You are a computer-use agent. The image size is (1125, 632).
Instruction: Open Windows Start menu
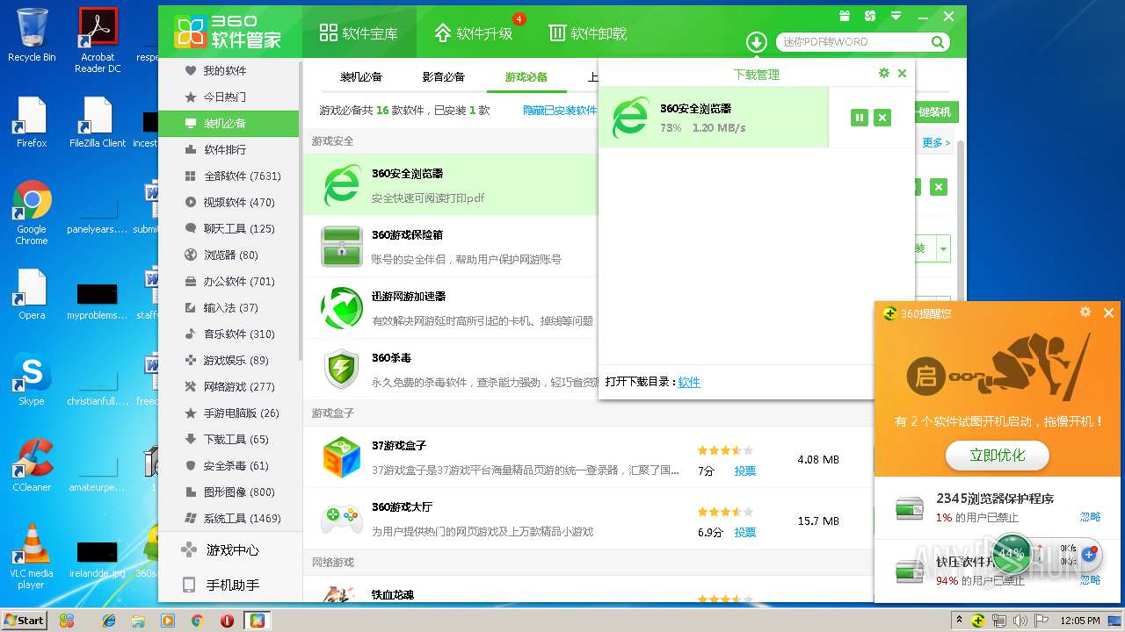click(x=25, y=620)
